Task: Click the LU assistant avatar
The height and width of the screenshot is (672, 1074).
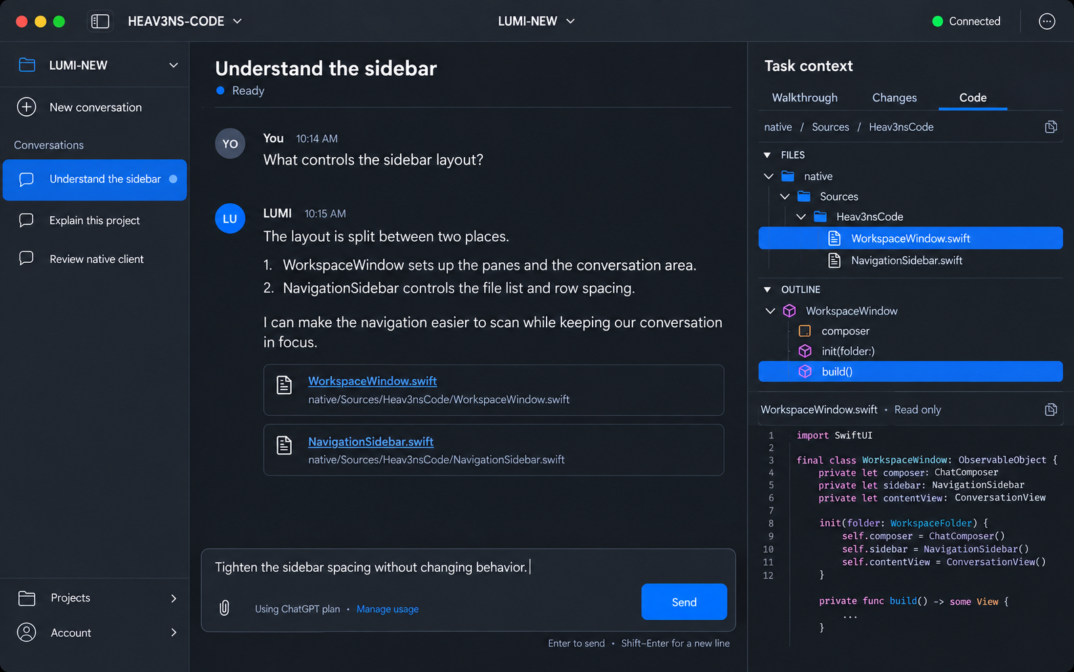Action: point(230,219)
